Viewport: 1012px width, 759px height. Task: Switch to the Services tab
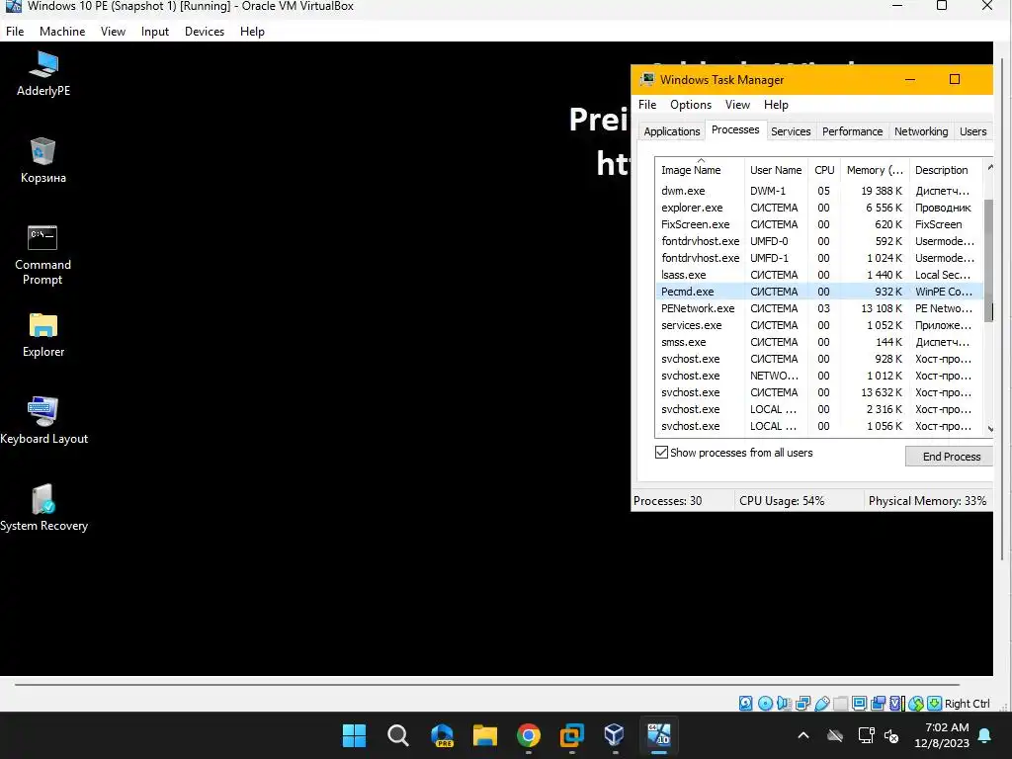click(x=791, y=131)
